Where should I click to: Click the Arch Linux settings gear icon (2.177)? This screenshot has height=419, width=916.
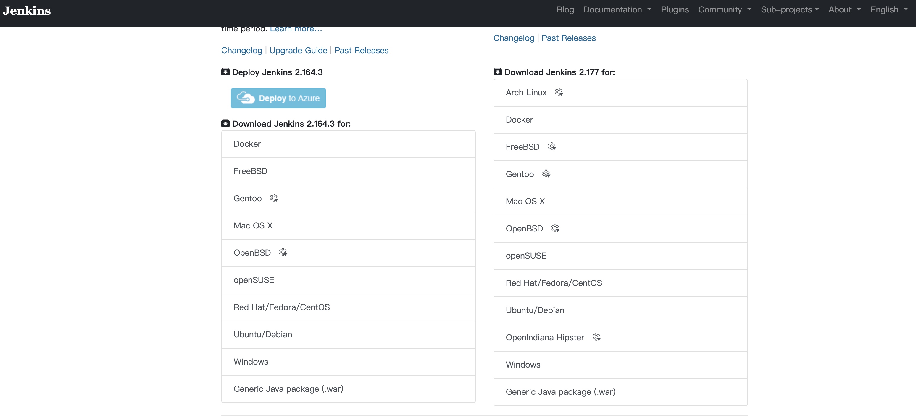pyautogui.click(x=558, y=92)
